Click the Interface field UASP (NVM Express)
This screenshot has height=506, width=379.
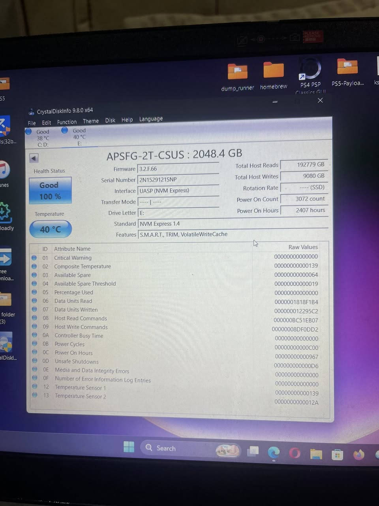click(178, 191)
